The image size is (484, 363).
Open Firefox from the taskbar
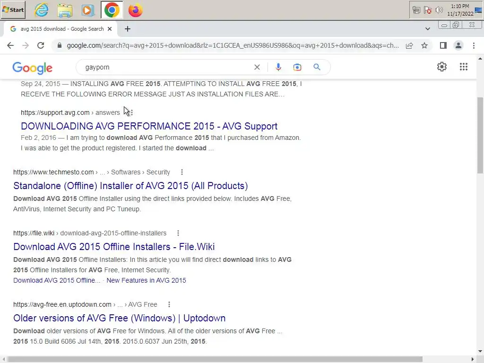pyautogui.click(x=135, y=10)
